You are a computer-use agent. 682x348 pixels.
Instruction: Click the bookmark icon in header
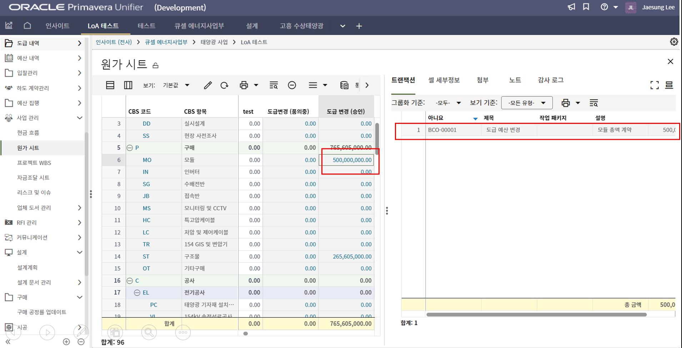coord(586,7)
